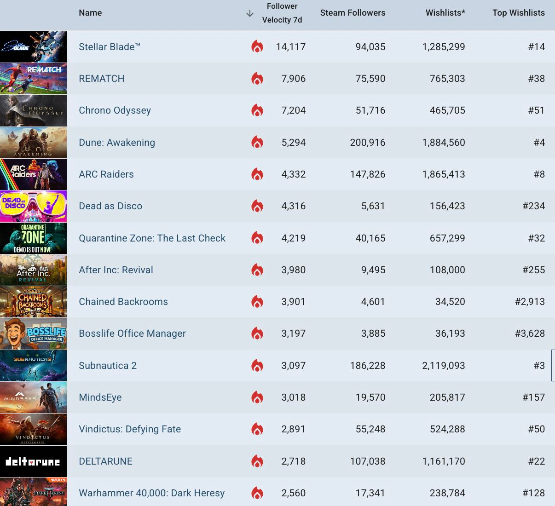Click the flame icon in ARC Raiders row
The image size is (555, 506).
(257, 174)
